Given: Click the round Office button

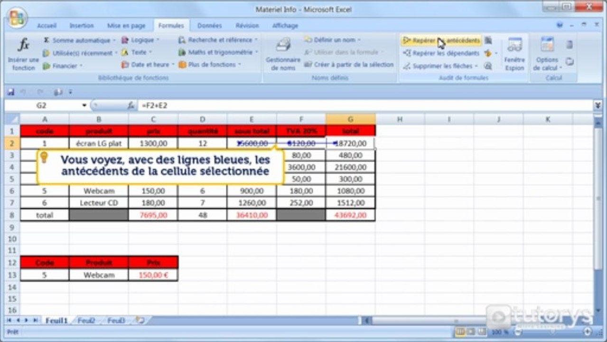Looking at the screenshot, I should tap(17, 18).
